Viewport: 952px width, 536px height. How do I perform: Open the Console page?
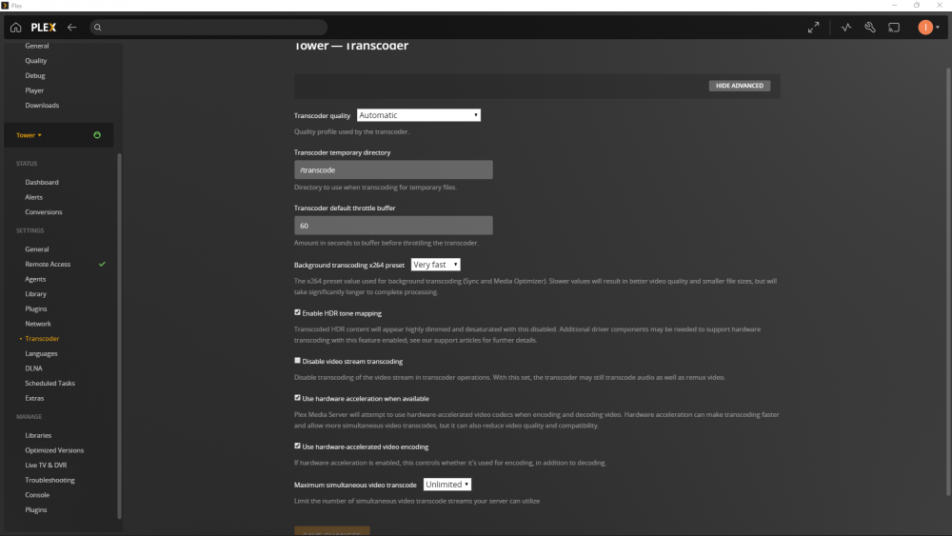tap(37, 495)
